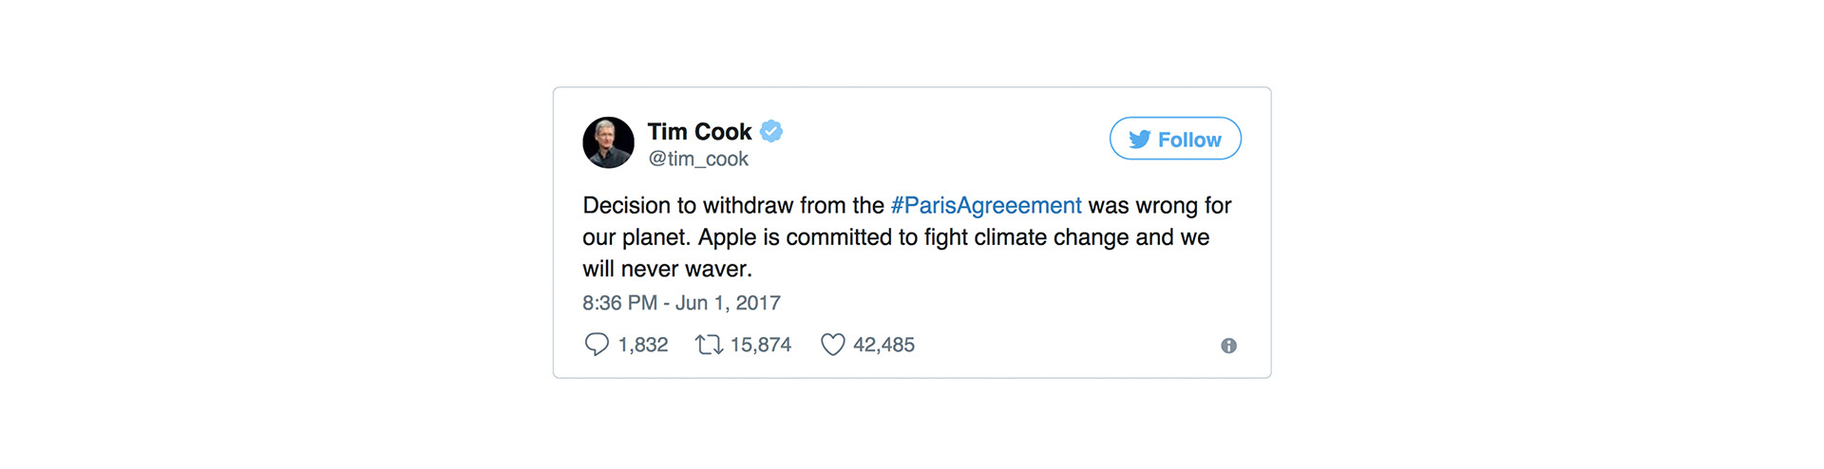Click the "will never waver." tweet text
This screenshot has width=1824, height=469.
(x=667, y=270)
